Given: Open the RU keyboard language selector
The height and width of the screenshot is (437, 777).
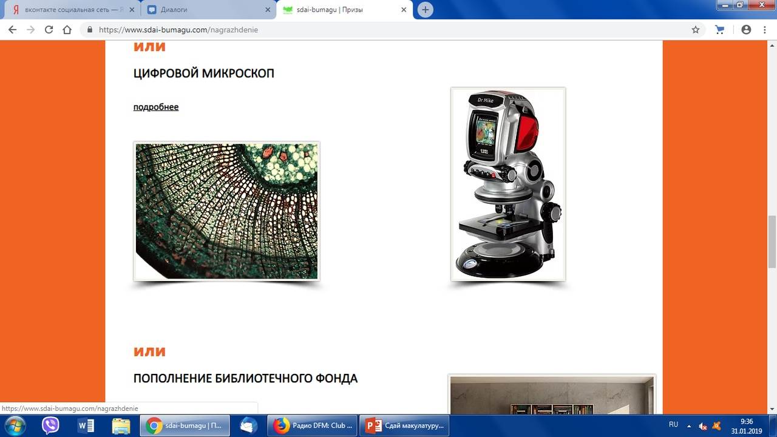Looking at the screenshot, I should [x=673, y=424].
